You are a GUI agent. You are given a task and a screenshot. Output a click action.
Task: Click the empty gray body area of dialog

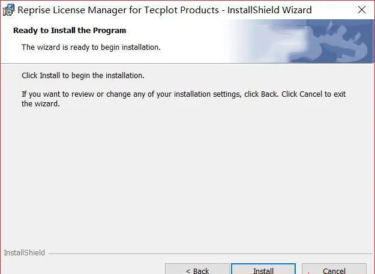(x=187, y=177)
